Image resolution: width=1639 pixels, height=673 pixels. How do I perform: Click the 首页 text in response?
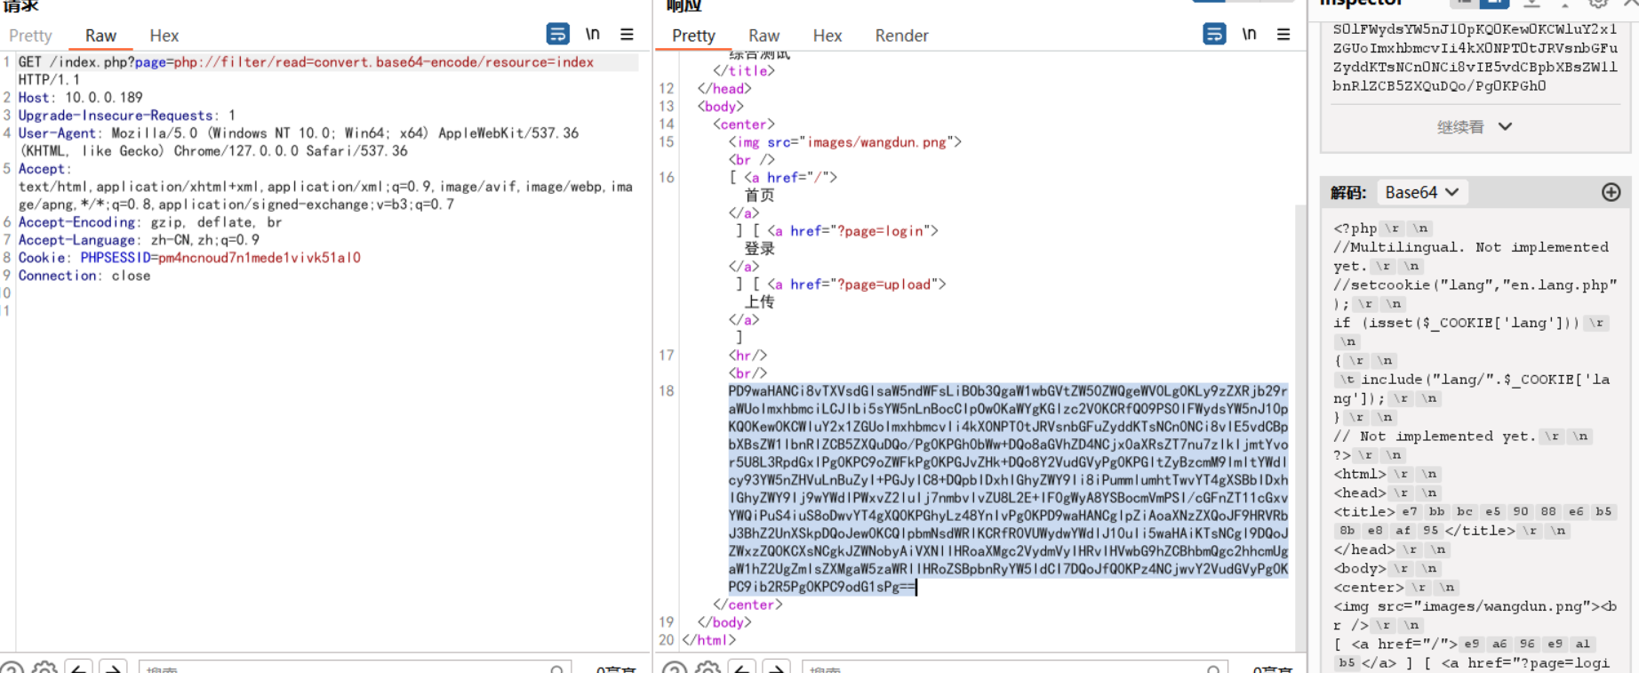pyautogui.click(x=759, y=196)
